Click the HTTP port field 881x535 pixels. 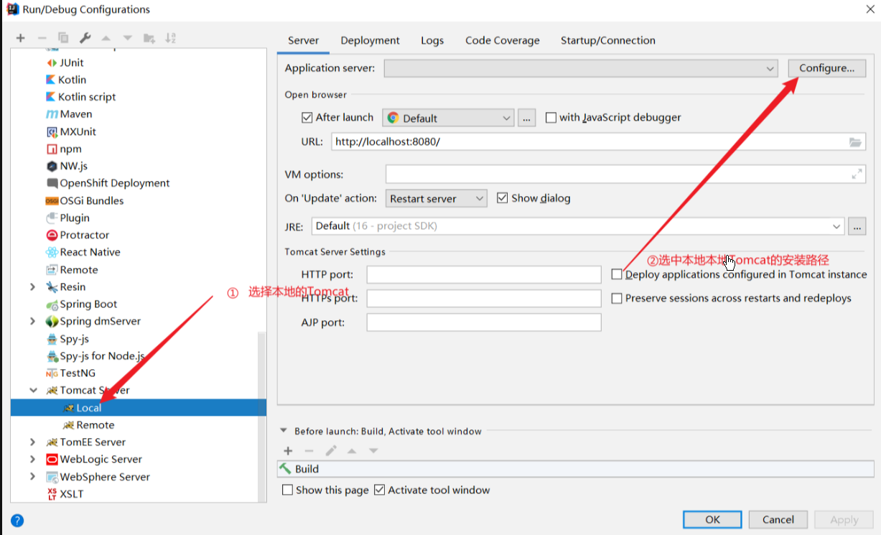484,274
